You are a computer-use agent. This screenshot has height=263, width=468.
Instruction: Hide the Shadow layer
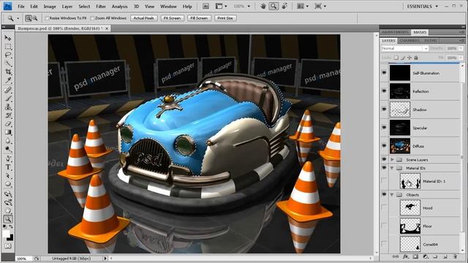pos(384,110)
